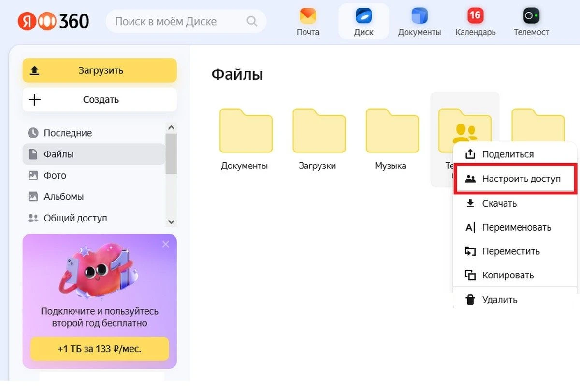Click the Музыка folder icon
Image resolution: width=580 pixels, height=386 pixels.
(x=392, y=130)
